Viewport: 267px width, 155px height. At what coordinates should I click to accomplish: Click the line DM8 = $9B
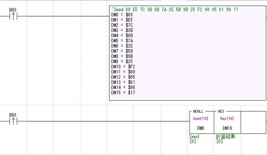click(122, 56)
